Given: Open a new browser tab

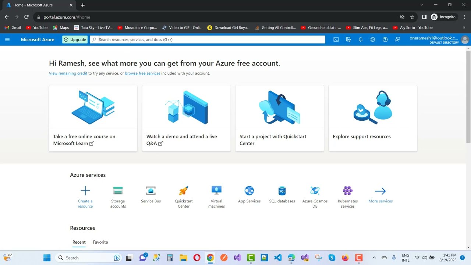Looking at the screenshot, I should click(83, 5).
